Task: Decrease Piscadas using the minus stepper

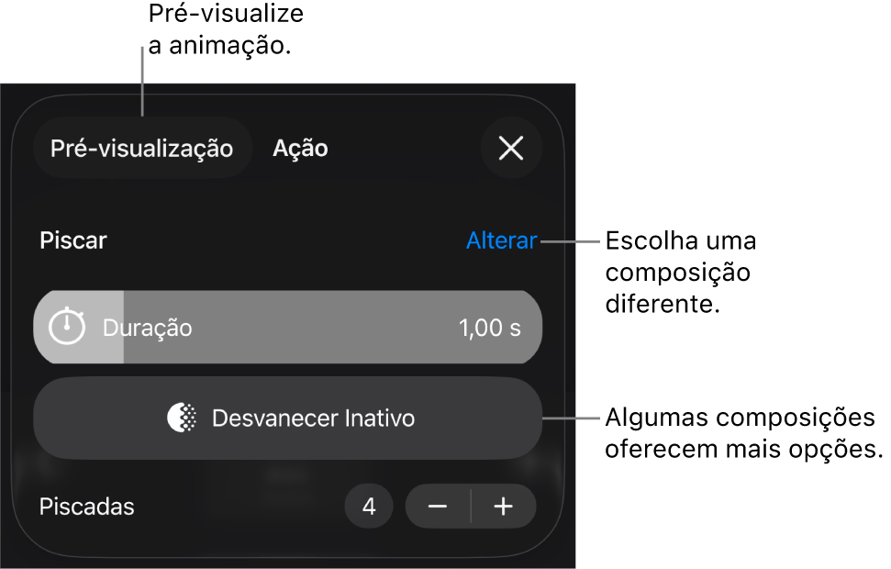Action: point(438,506)
